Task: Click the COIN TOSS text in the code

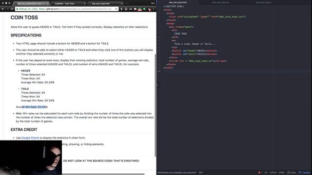Action: coord(180,34)
